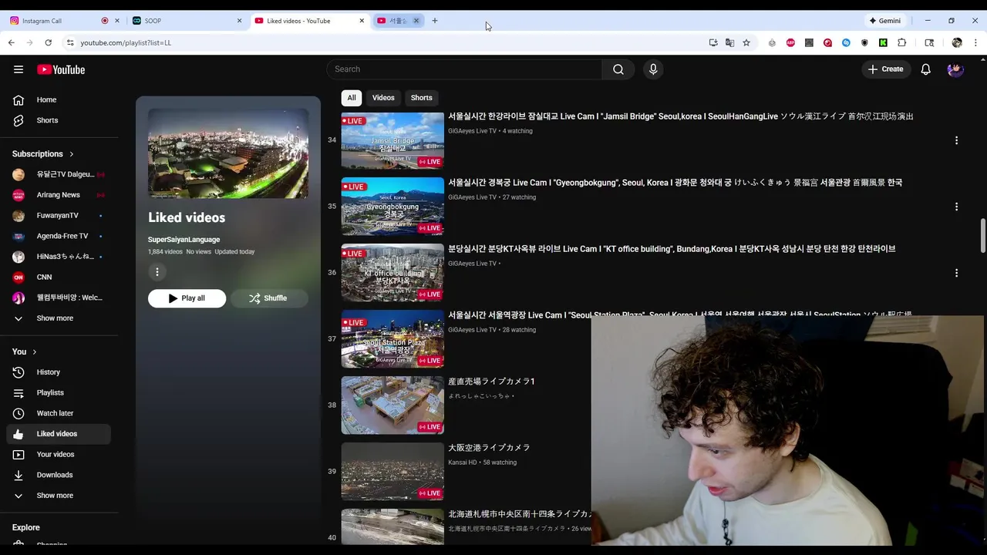Viewport: 987px width, 555px height.
Task: Open the notifications bell
Action: coord(926,69)
